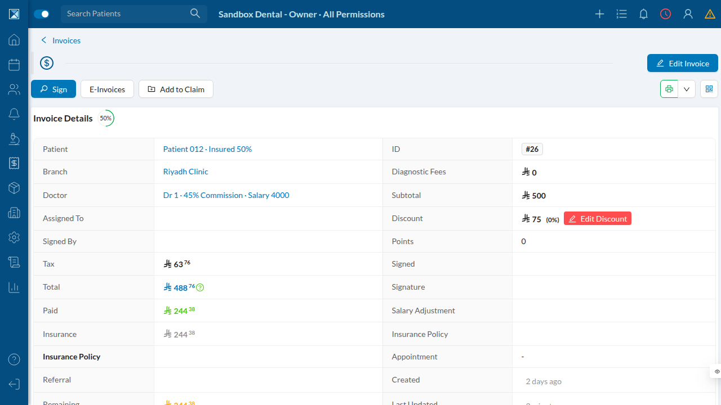Click the Sign button
The height and width of the screenshot is (405, 721).
[x=54, y=89]
